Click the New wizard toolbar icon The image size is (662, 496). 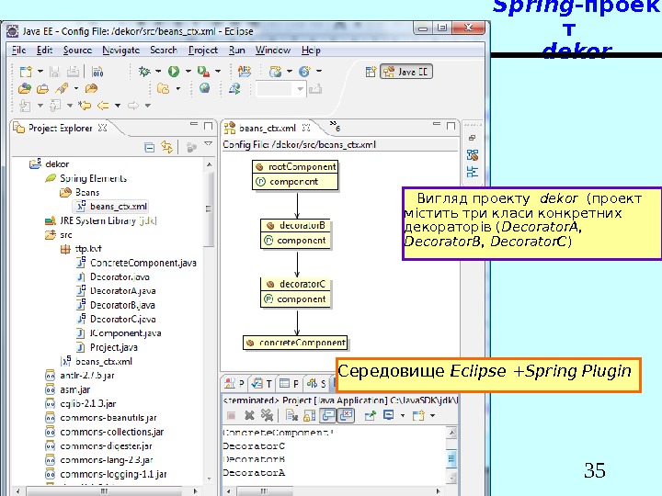(26, 72)
